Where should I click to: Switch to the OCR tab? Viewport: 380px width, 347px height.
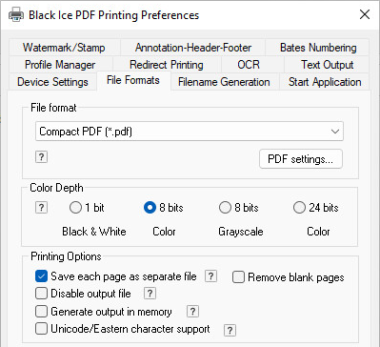click(x=249, y=65)
